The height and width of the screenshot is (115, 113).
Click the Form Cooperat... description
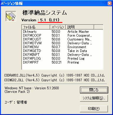80,35
